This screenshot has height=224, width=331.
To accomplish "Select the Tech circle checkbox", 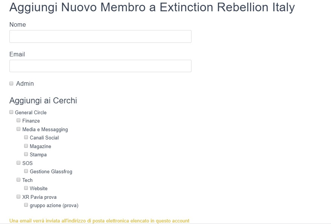I will tap(18, 180).
